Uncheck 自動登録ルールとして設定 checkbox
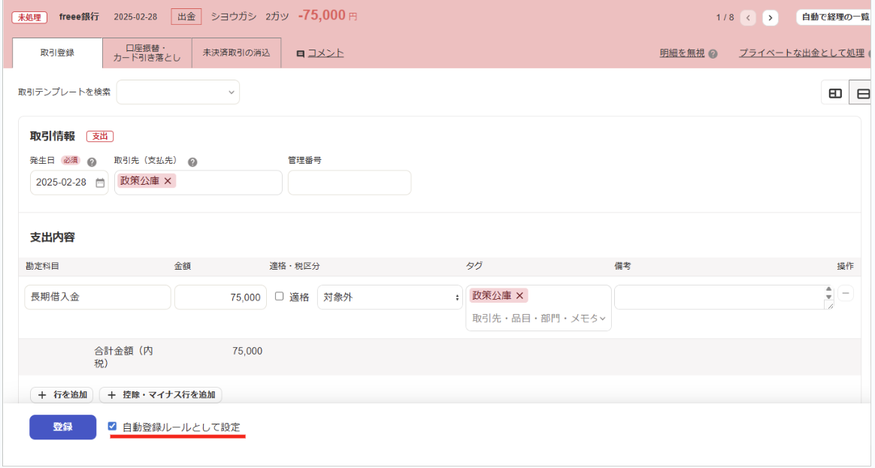Screen dimensions: 875x468 click(112, 427)
